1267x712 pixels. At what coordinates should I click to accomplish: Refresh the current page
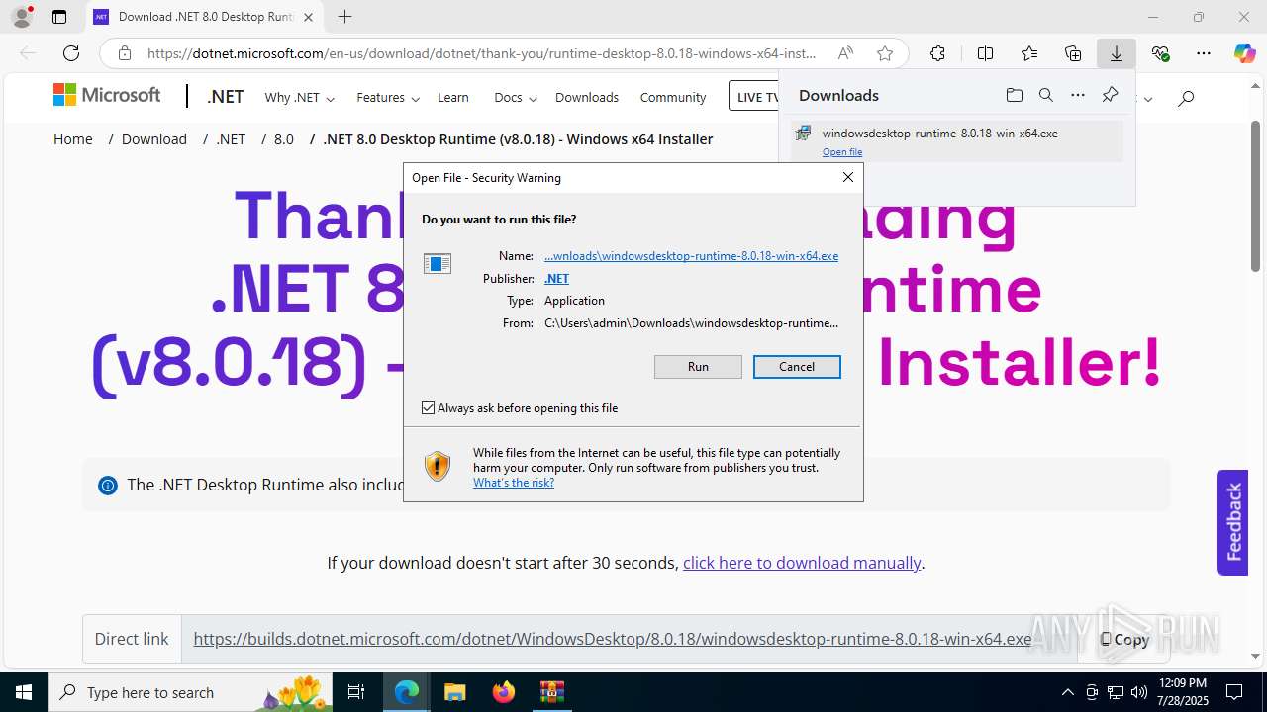[71, 53]
